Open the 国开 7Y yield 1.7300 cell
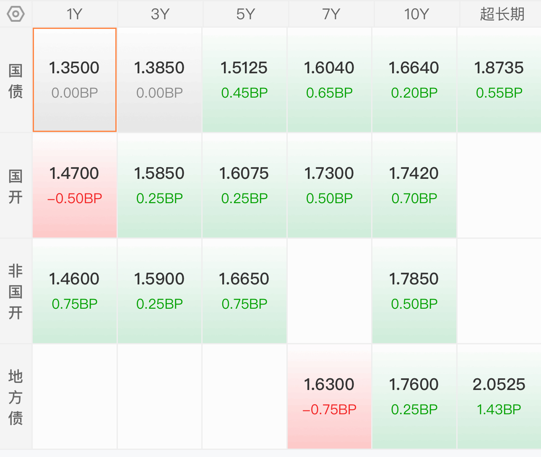The height and width of the screenshot is (457, 541). pos(329,186)
